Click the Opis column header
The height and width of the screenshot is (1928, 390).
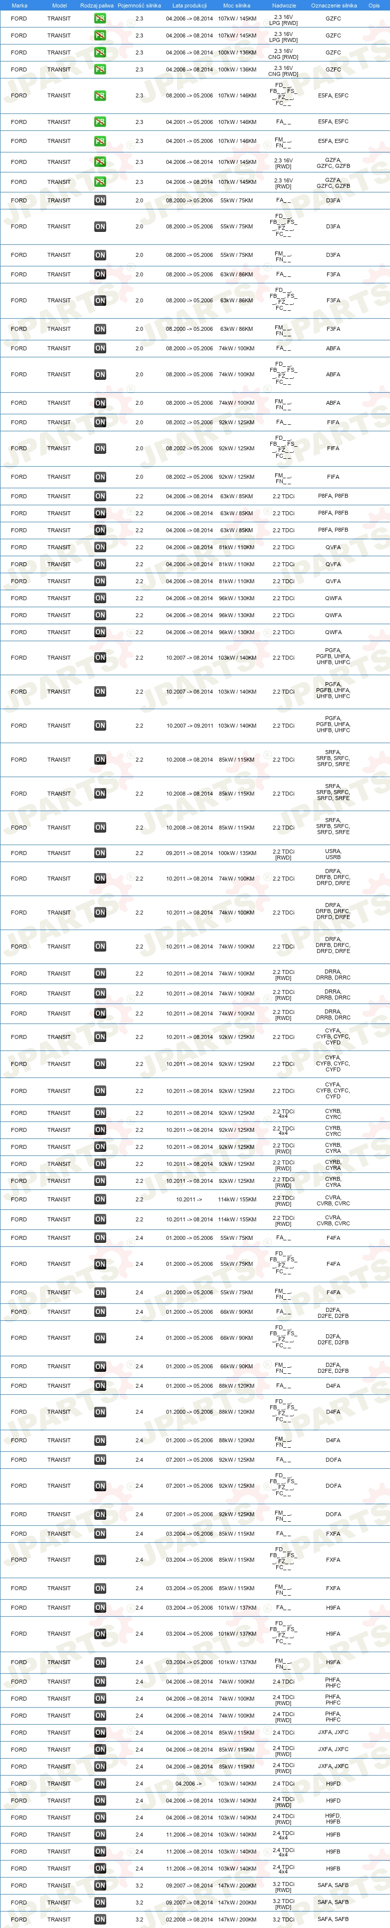[374, 5]
